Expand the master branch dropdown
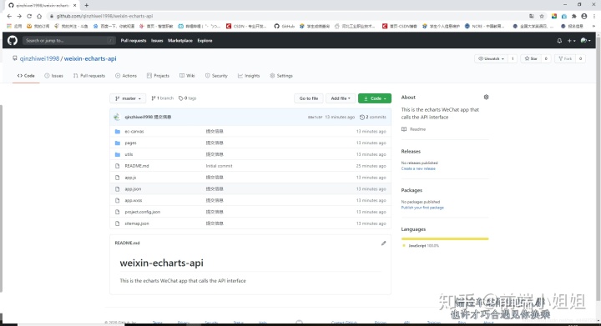 click(x=128, y=98)
